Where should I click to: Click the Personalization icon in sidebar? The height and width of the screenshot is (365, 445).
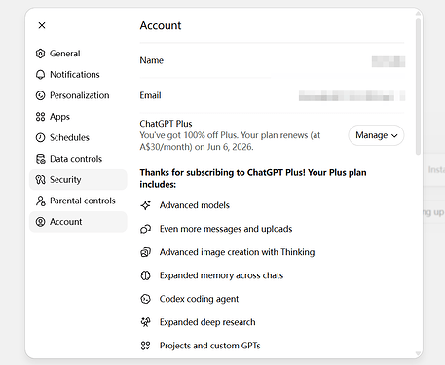click(x=40, y=95)
